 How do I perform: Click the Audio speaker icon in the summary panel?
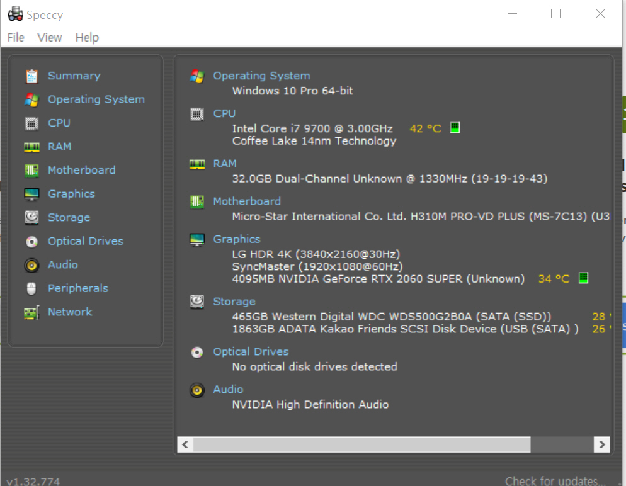pyautogui.click(x=197, y=390)
